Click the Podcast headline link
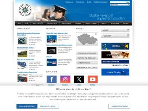Viewport: 148px width, 111px height. pyautogui.click(x=49, y=57)
